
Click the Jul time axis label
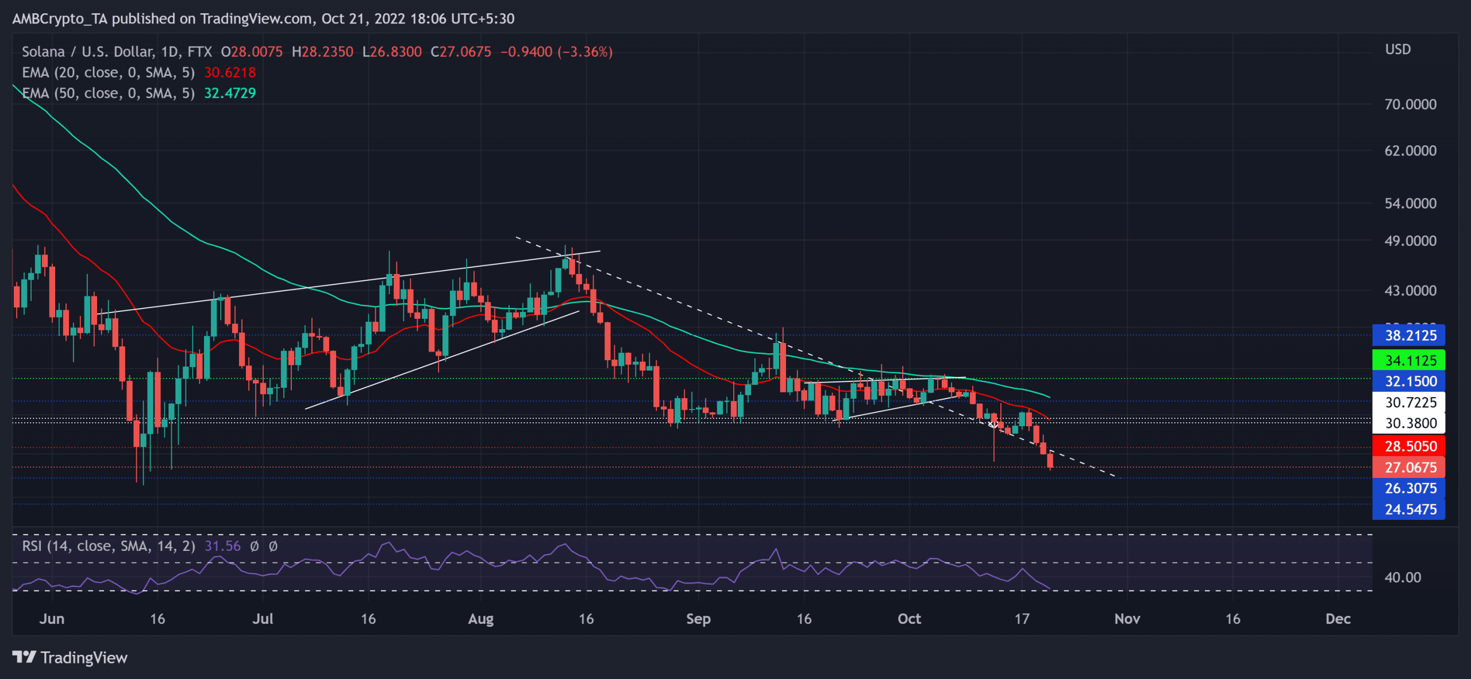(x=263, y=619)
